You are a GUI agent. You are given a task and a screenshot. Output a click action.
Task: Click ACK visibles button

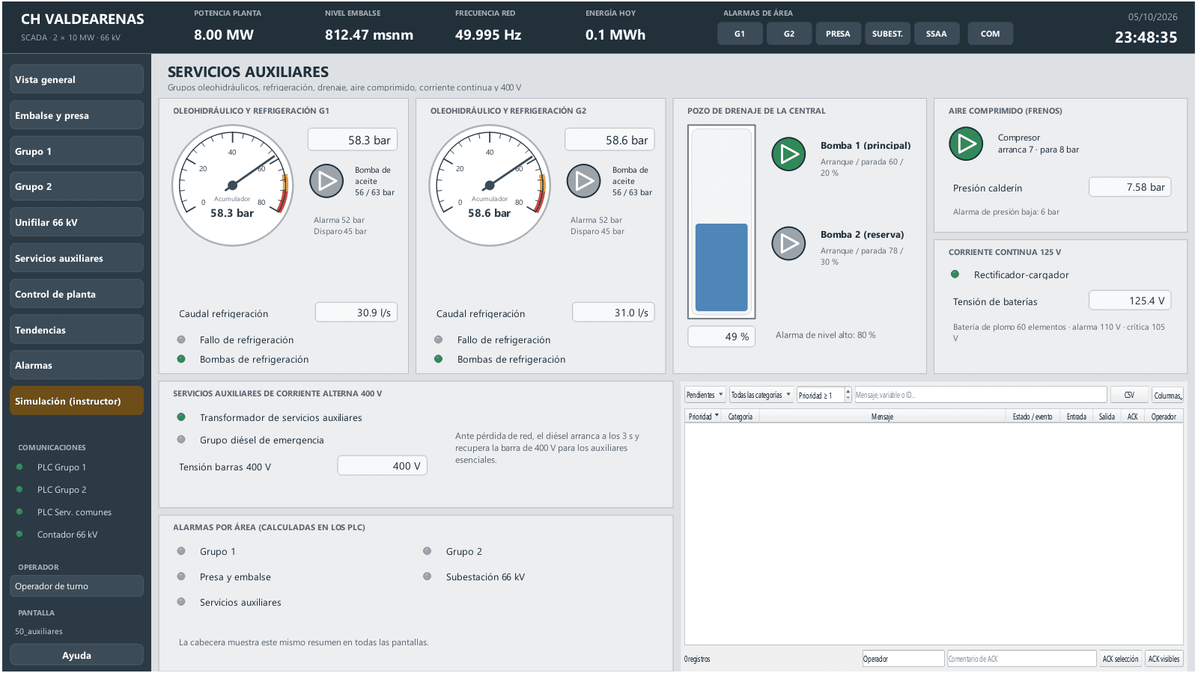(1164, 659)
